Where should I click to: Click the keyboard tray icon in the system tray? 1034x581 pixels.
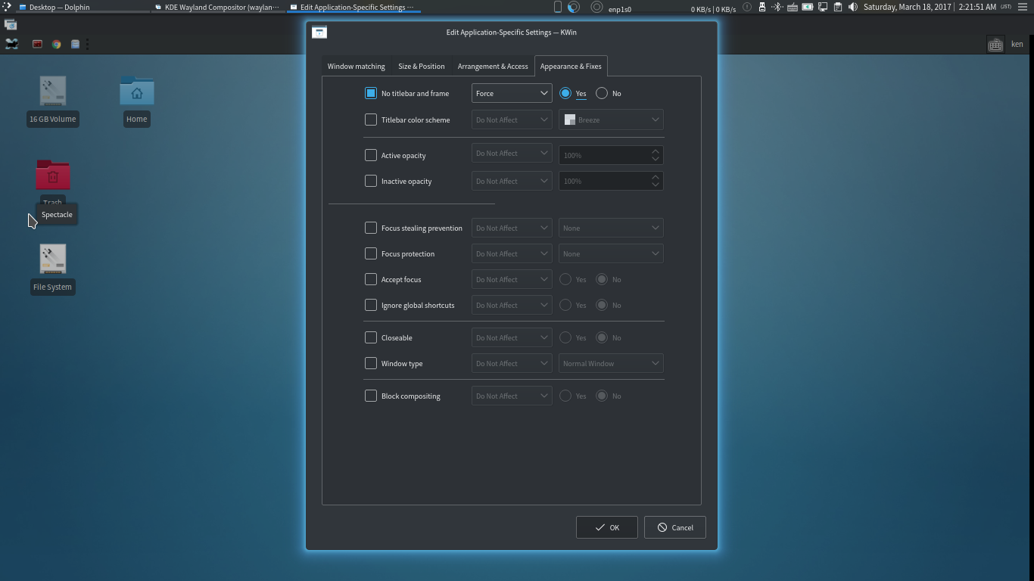pyautogui.click(x=793, y=7)
